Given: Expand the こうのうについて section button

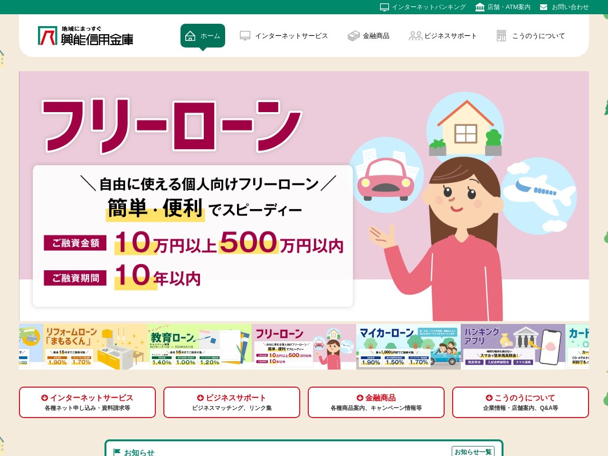Looking at the screenshot, I should [x=521, y=402].
